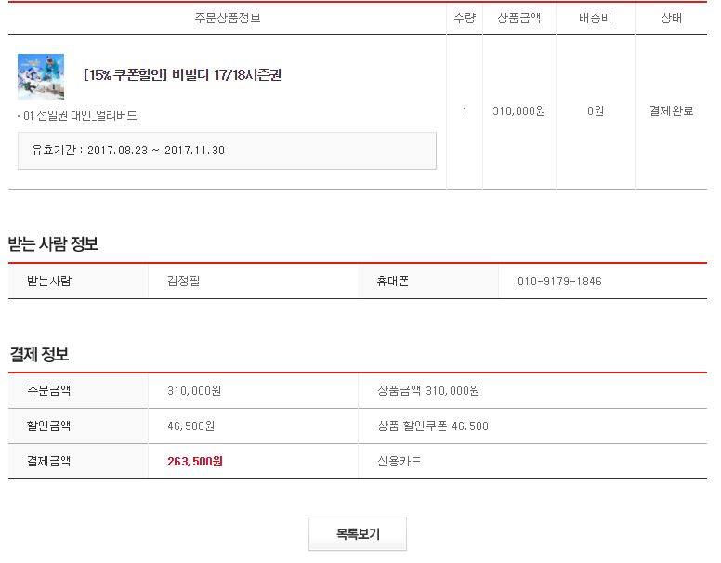Click the 수량 column header
This screenshot has width=721, height=563.
[465, 18]
